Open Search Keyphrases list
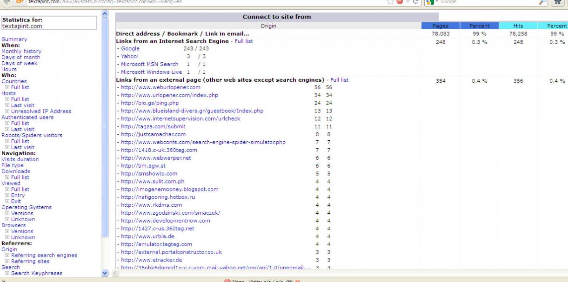The image size is (568, 282). pyautogui.click(x=37, y=274)
